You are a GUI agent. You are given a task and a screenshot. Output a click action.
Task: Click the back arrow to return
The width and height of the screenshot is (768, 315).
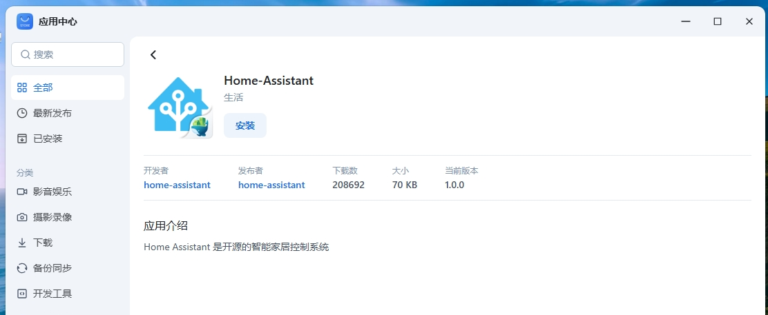(153, 54)
